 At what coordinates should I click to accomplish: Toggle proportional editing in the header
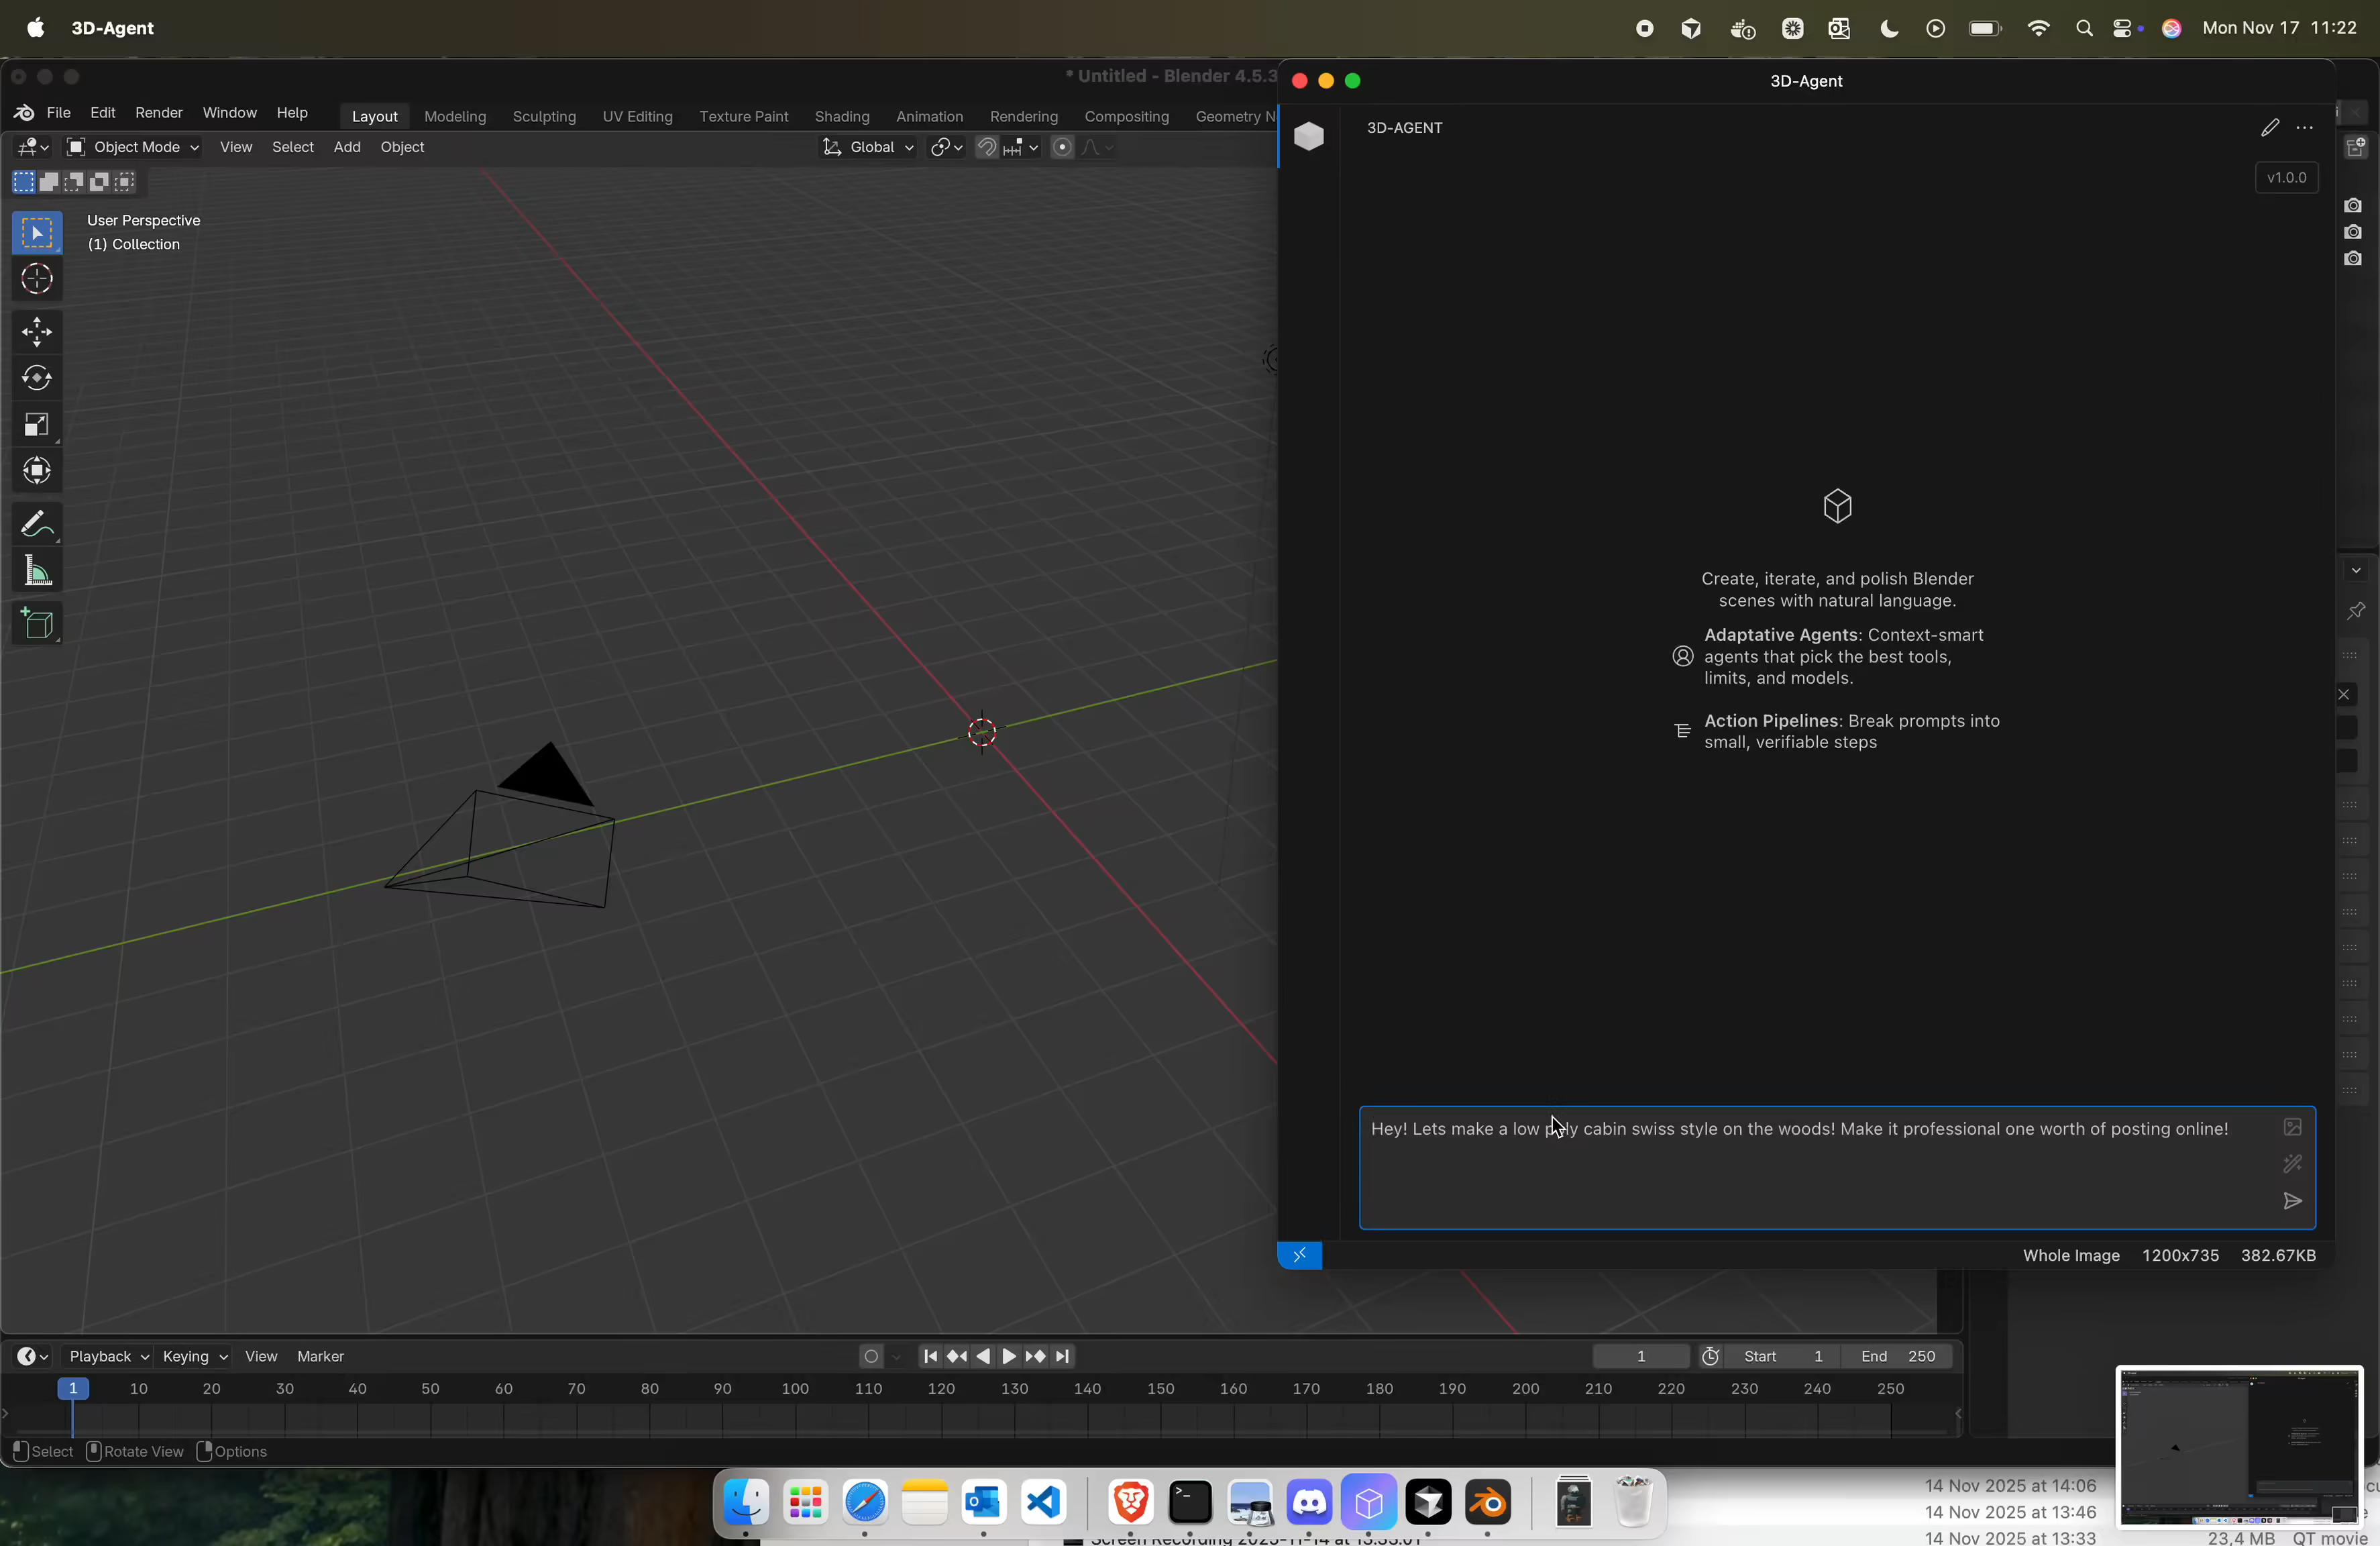tap(1062, 147)
